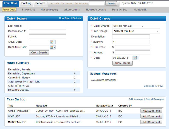Screen dimensions: 169x129
Task: Open the Arrival Date calendar picker
Action: pyautogui.click(x=53, y=42)
